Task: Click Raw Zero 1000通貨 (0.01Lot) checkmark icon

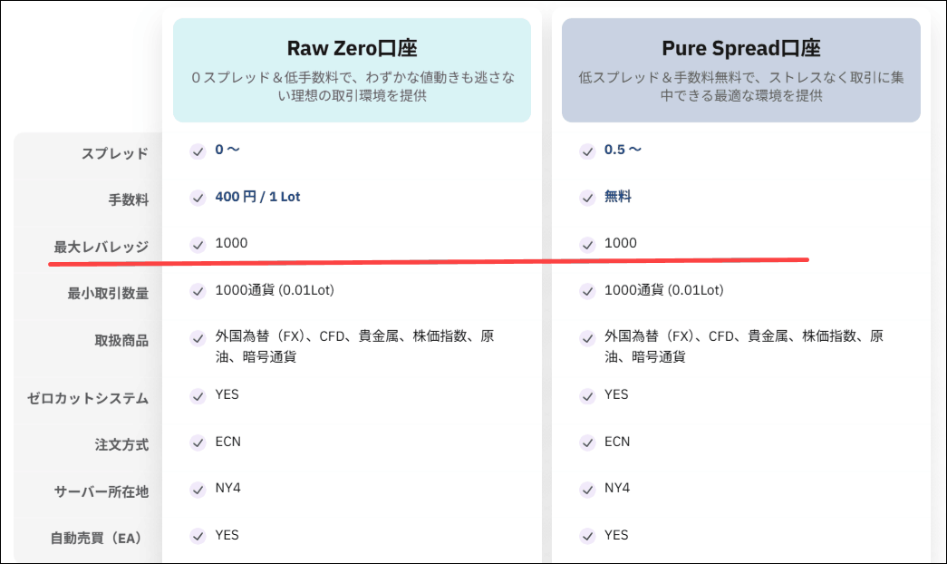Action: tap(198, 291)
